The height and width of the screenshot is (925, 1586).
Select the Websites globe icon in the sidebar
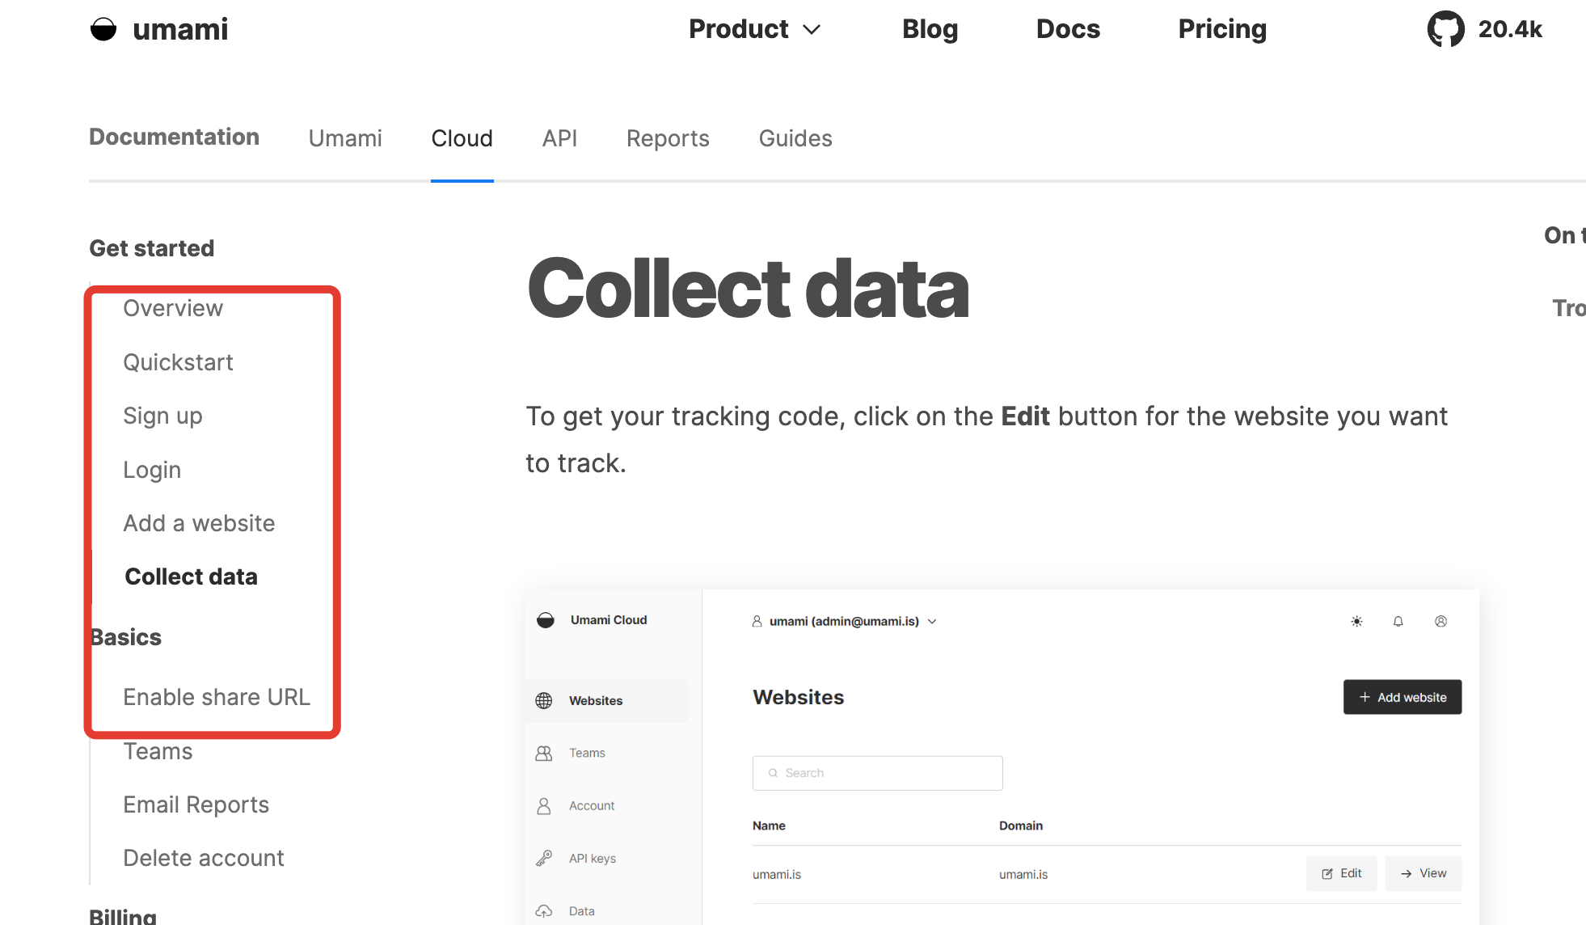546,700
